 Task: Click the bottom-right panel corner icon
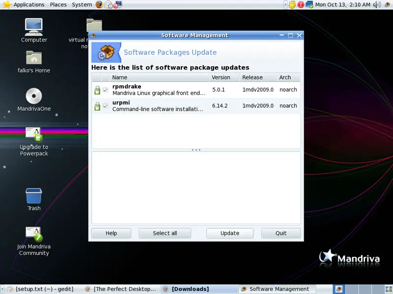click(389, 289)
